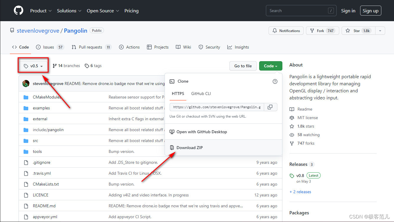394x222 pixels.
Task: Open the Insights tab
Action: coord(238,47)
